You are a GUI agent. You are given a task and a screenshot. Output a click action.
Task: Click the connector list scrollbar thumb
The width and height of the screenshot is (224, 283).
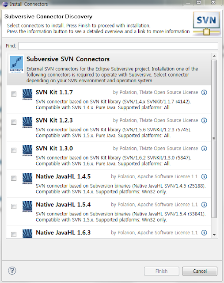[x=214, y=139]
